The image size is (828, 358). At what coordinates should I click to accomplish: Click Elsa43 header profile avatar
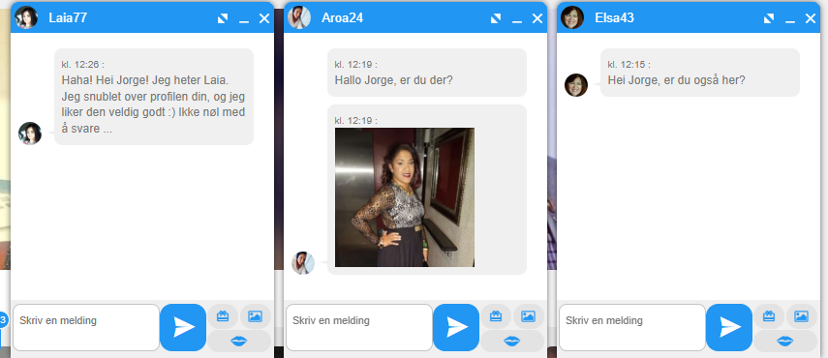[572, 17]
